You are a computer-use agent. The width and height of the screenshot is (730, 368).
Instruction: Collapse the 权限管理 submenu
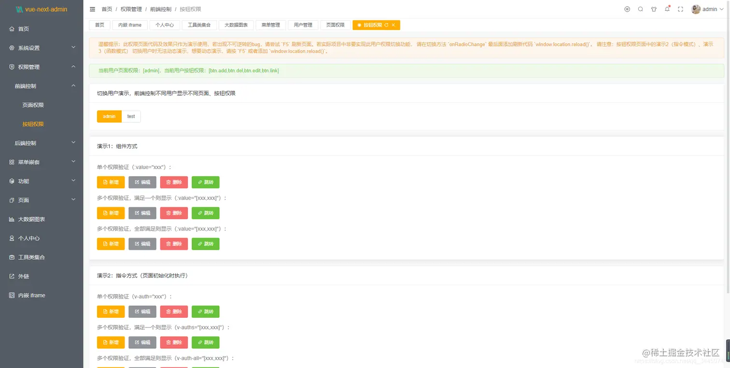click(x=73, y=67)
